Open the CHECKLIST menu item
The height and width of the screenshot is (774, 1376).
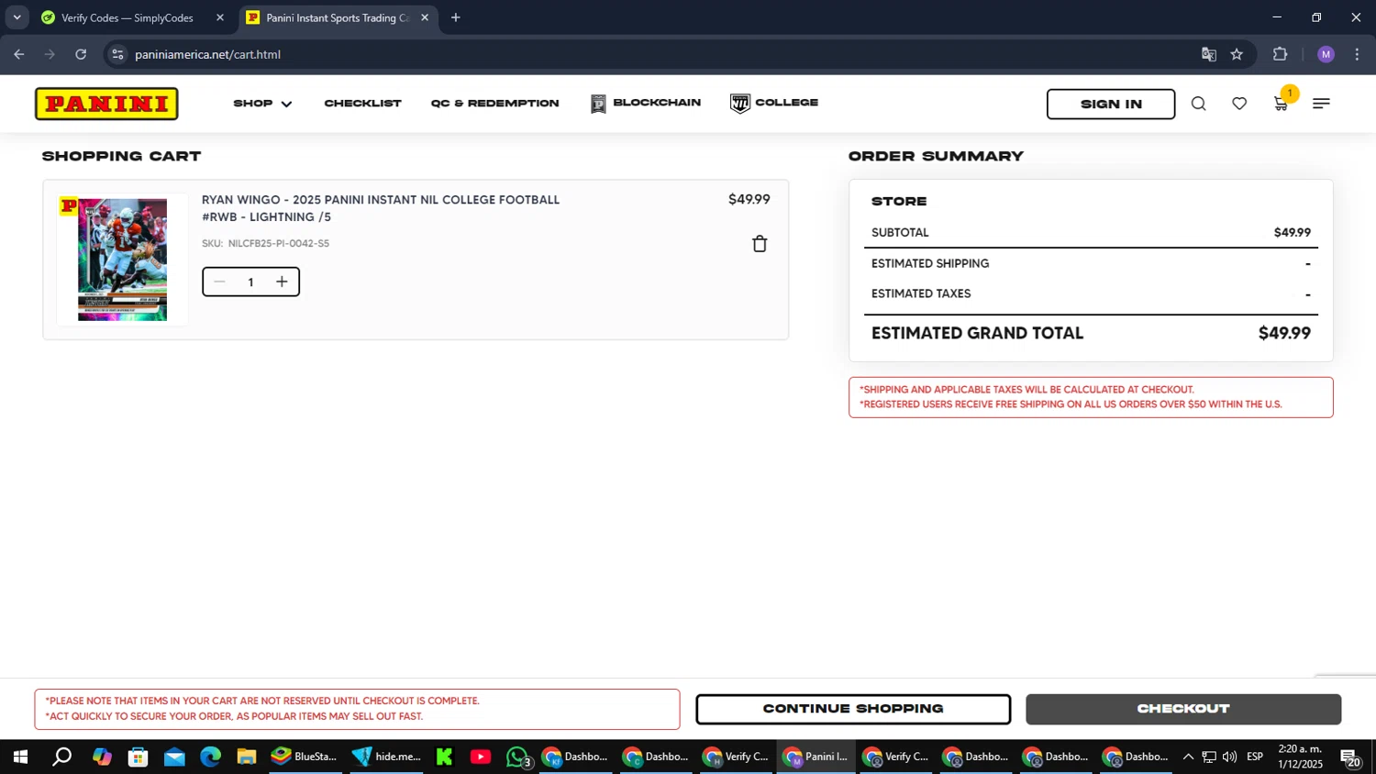click(x=362, y=104)
